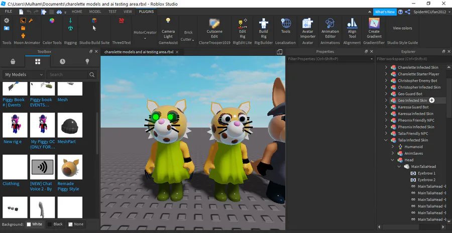Open the Toolbox Recent clock tab

[63, 61]
